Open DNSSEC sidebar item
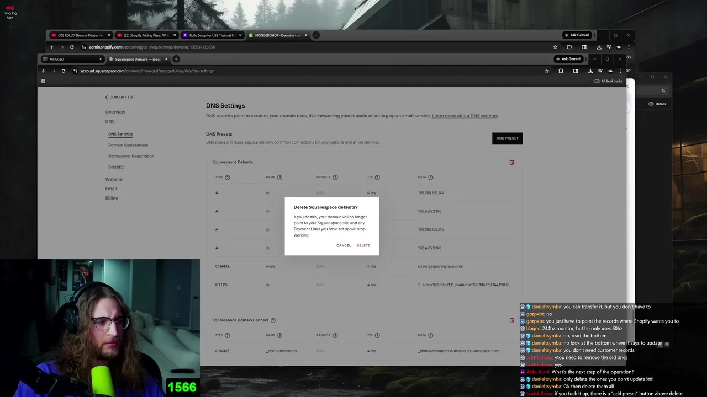Image resolution: width=707 pixels, height=397 pixels. pyautogui.click(x=116, y=167)
